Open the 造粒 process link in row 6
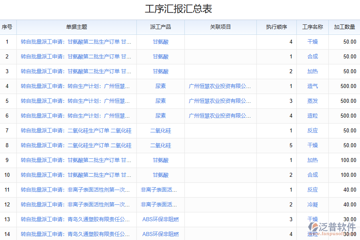This screenshot has height=240, width=360. coord(312,116)
